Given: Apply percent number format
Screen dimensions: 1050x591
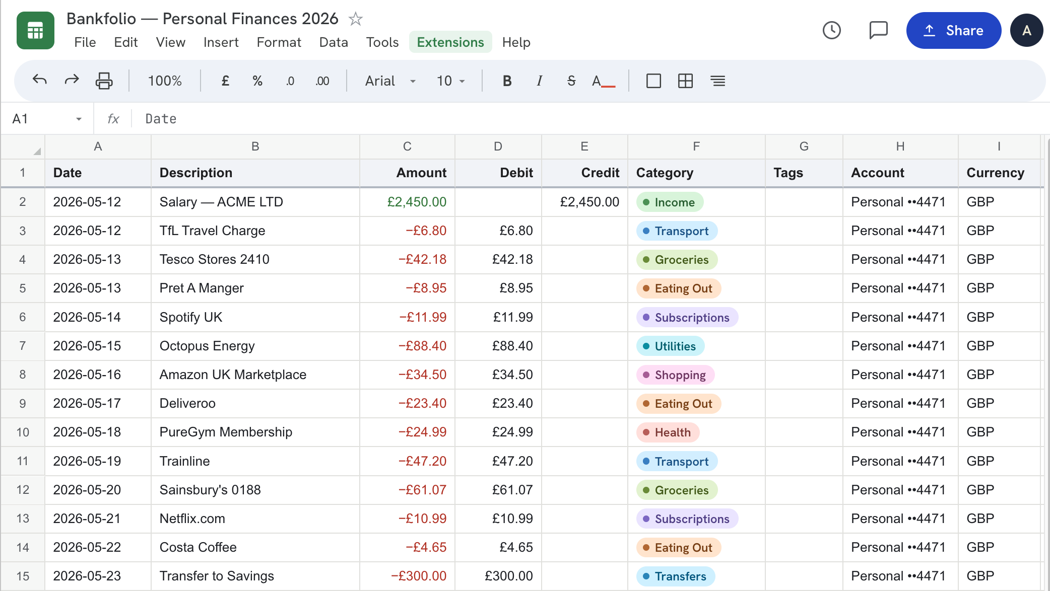Looking at the screenshot, I should (x=257, y=81).
